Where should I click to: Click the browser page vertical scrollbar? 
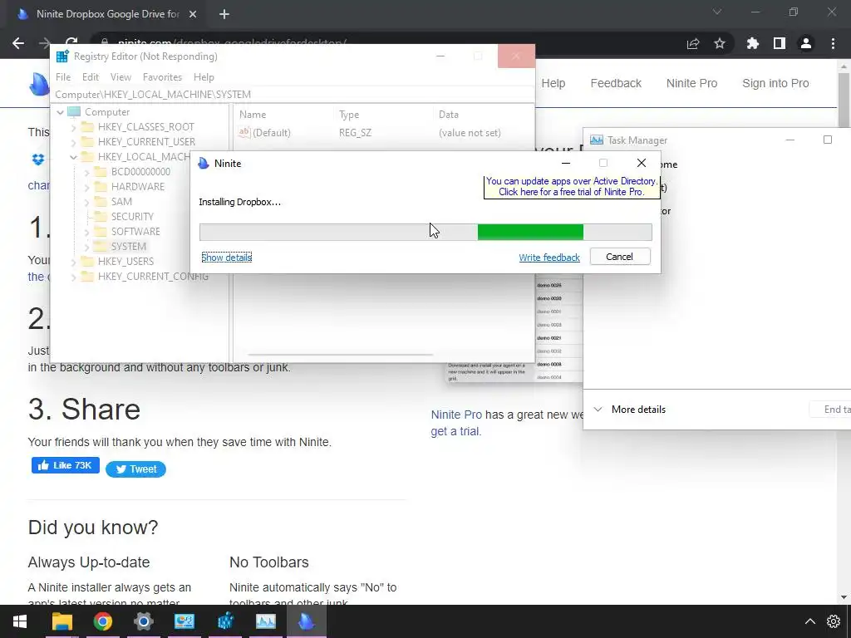(844, 331)
